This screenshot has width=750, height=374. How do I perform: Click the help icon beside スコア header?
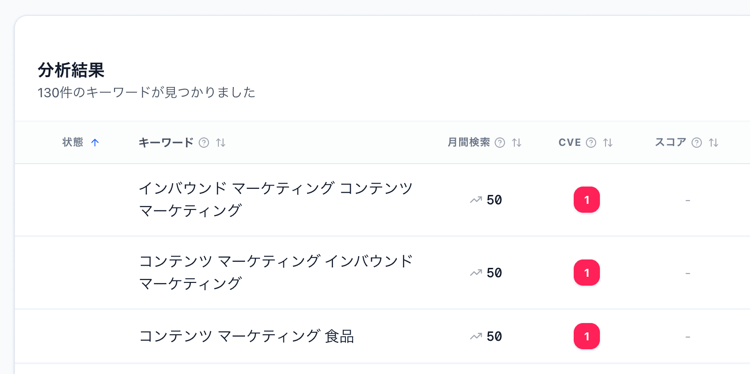pyautogui.click(x=697, y=143)
